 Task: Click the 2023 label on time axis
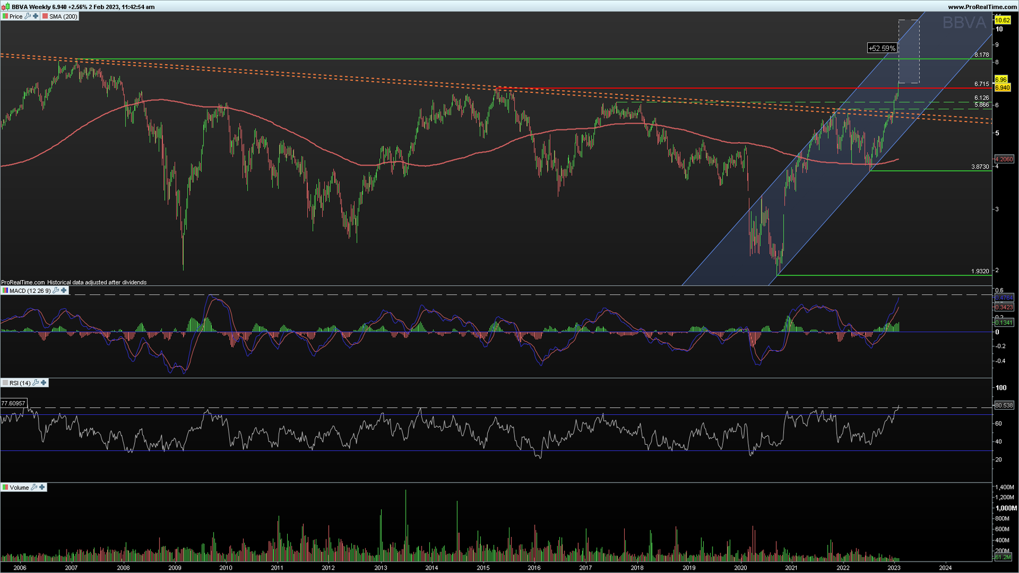coord(894,568)
